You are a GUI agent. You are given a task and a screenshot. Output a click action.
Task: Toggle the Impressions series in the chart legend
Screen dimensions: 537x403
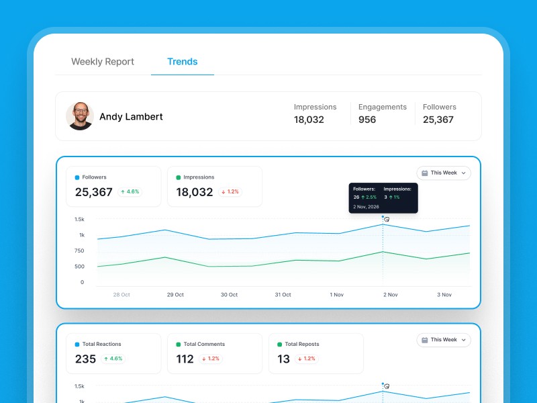click(194, 177)
